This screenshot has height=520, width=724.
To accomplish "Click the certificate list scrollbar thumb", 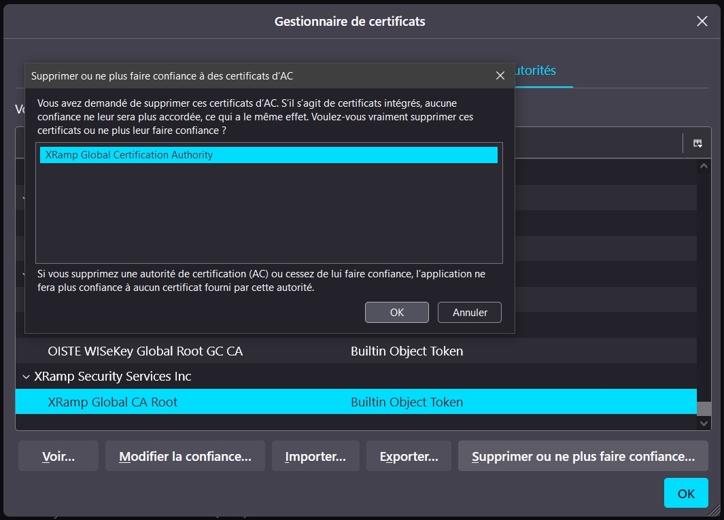I will [x=704, y=408].
